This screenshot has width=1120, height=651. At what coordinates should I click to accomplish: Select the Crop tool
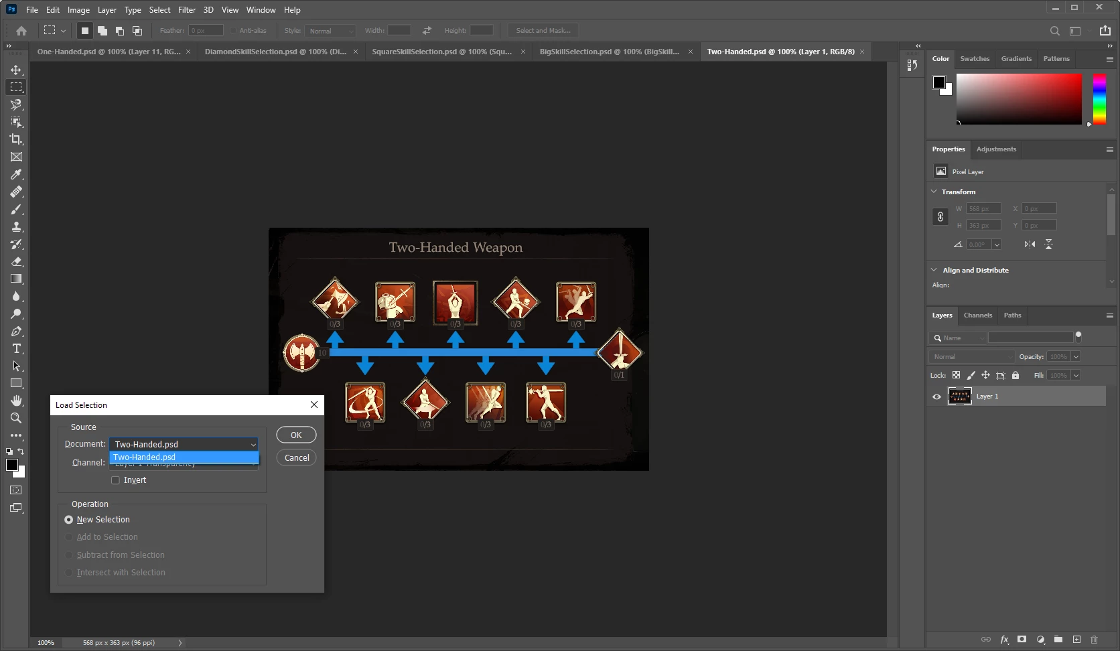click(x=16, y=139)
